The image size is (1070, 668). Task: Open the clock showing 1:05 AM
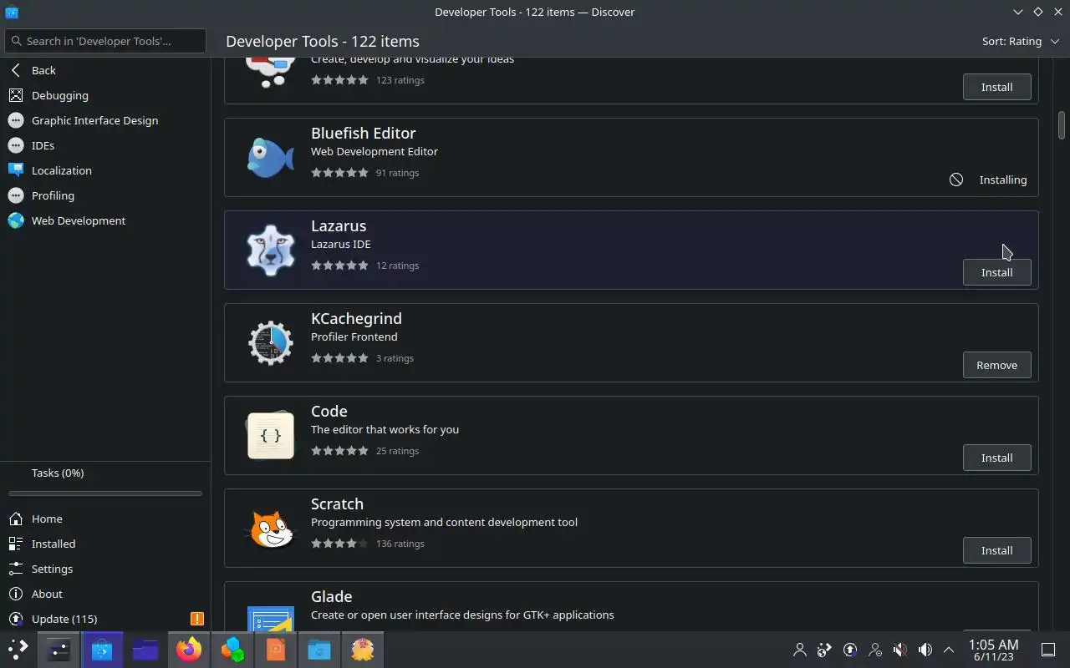coord(993,650)
